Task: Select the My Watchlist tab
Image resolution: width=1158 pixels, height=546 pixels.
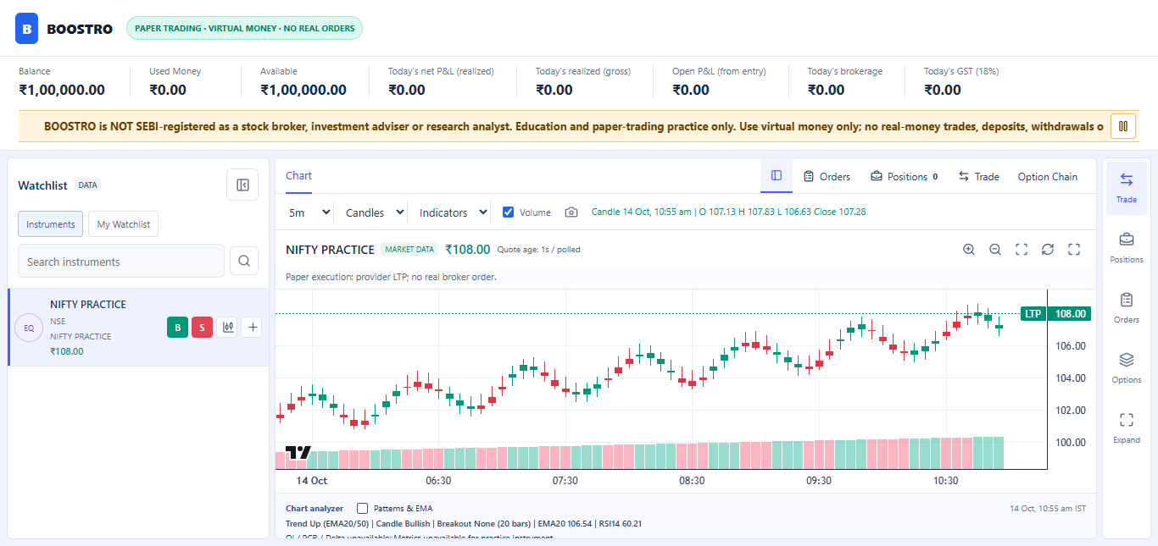Action: click(124, 224)
